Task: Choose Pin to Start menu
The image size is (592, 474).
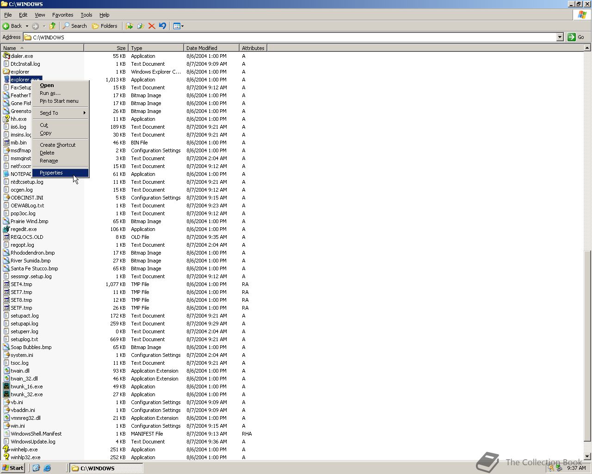Action: click(x=60, y=101)
